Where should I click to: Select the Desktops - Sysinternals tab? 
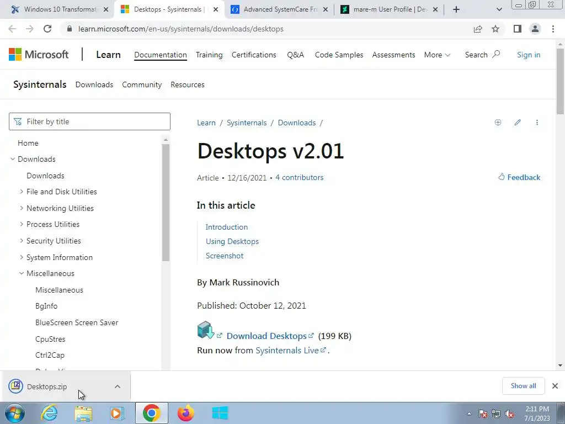(169, 9)
